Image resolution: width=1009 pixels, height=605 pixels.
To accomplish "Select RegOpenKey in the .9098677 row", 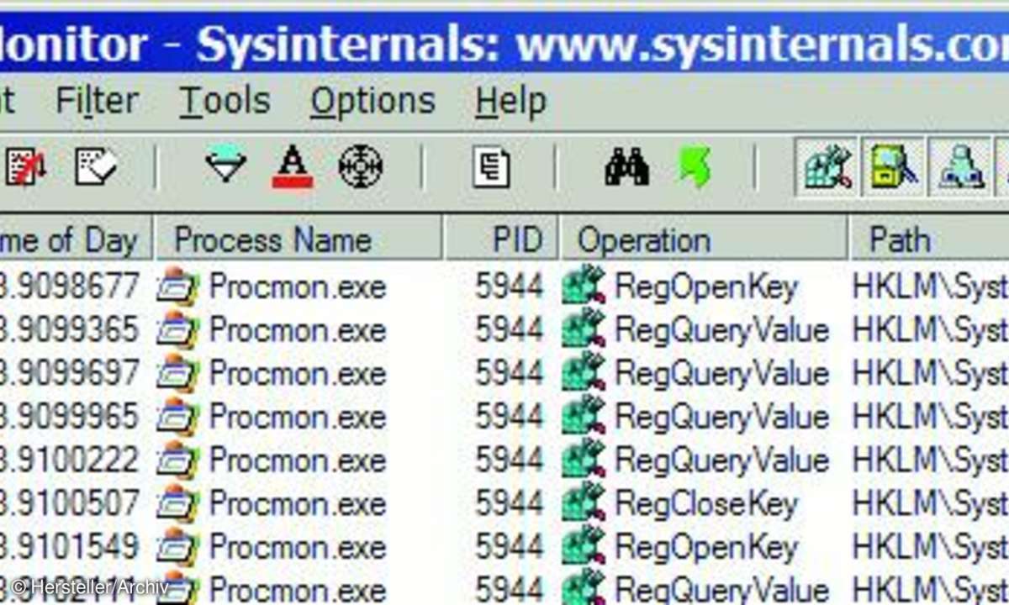I will (706, 287).
